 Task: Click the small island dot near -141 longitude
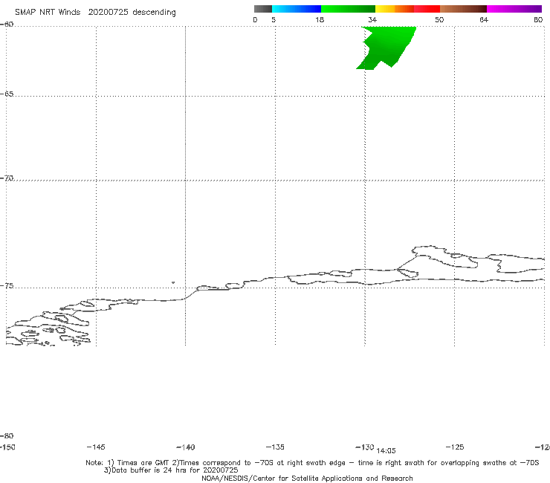173,282
